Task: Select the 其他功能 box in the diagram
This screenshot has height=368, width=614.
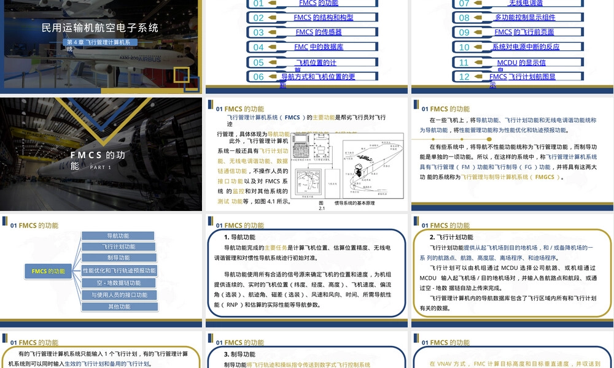Action: (x=120, y=307)
